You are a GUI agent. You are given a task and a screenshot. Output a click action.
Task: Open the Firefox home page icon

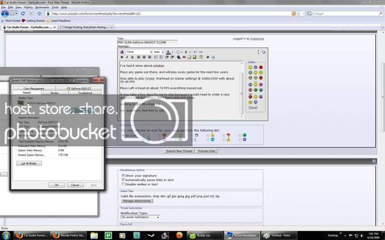[39, 14]
